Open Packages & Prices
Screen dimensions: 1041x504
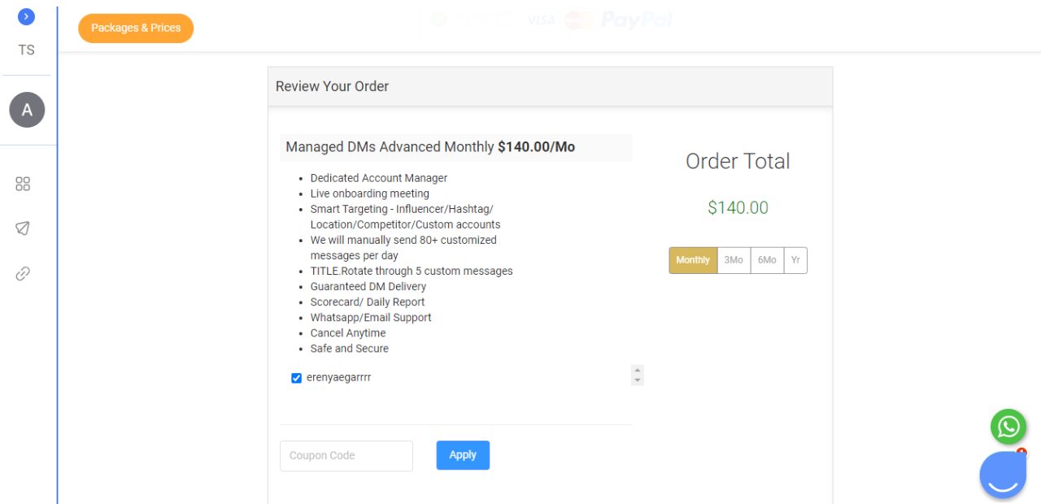[x=135, y=28]
